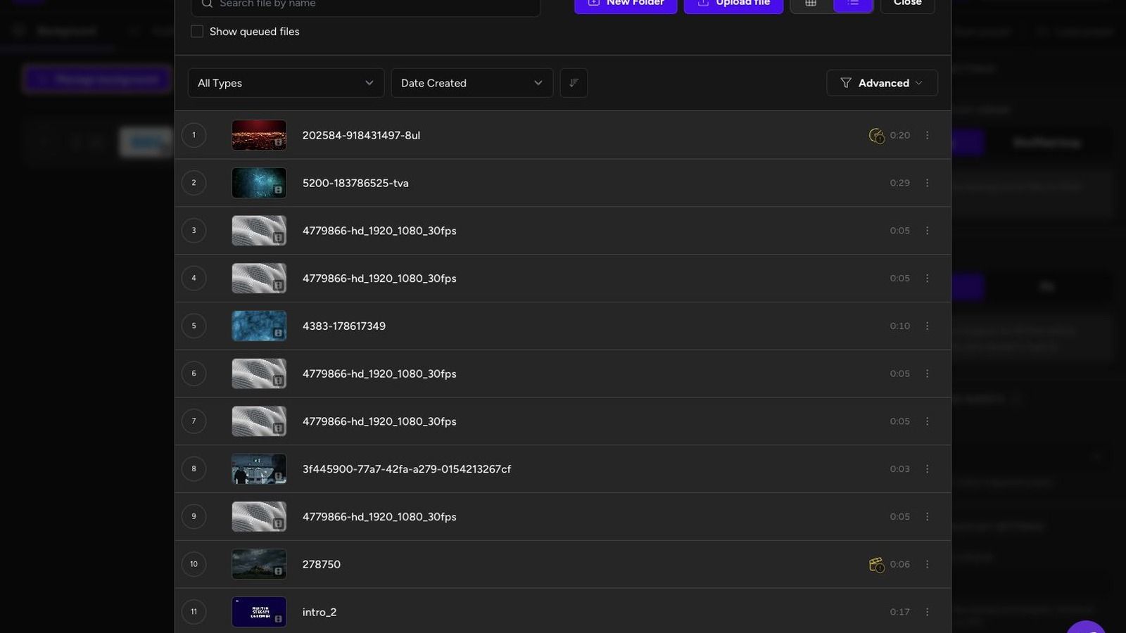Click the 0:29 duration of 5200-183786525-tva
This screenshot has height=633, width=1126.
[899, 183]
